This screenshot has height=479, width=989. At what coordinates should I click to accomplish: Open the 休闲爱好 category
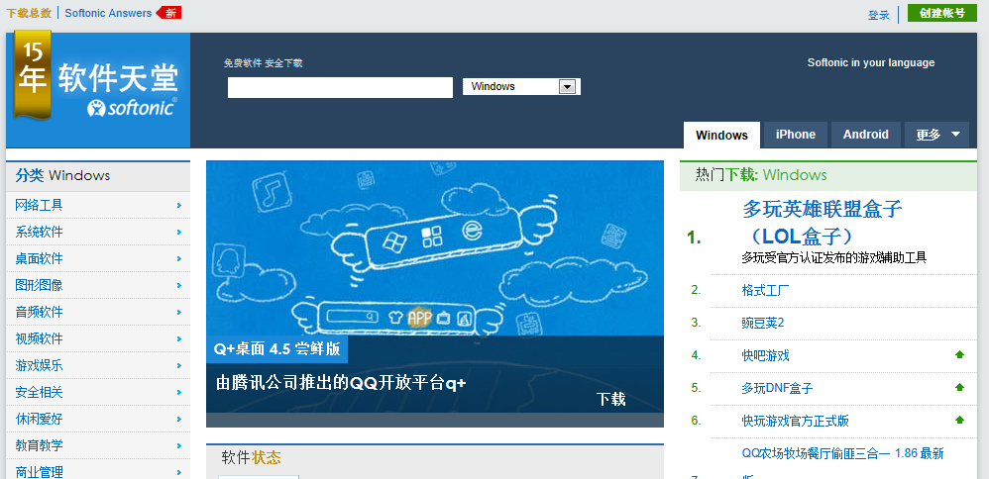pyautogui.click(x=39, y=419)
